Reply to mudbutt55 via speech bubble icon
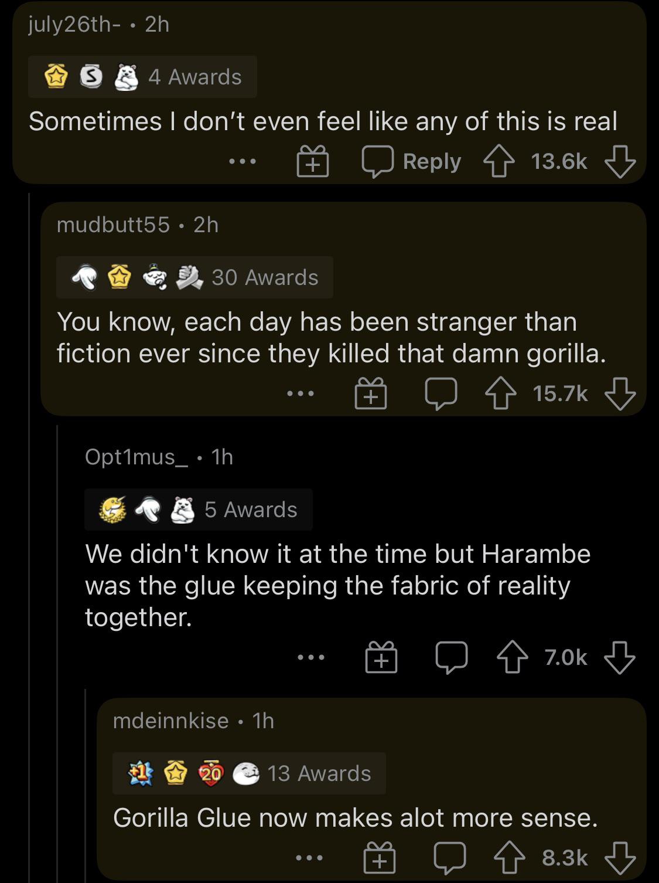 click(442, 394)
